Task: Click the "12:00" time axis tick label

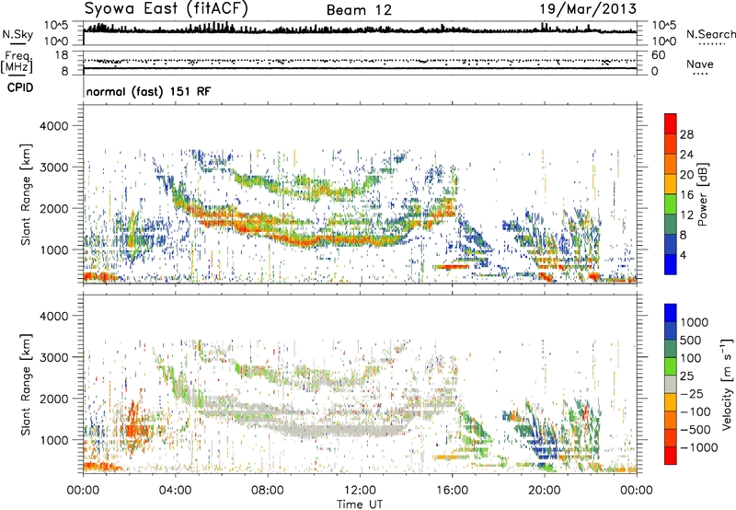Action: (x=360, y=491)
